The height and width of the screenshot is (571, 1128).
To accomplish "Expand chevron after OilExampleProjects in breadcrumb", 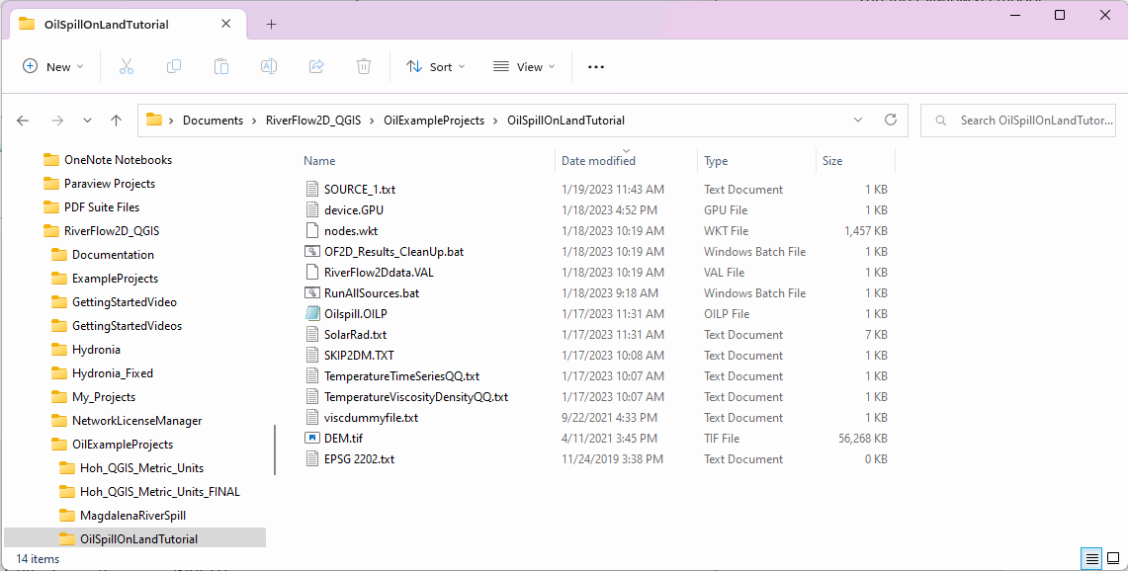I will 496,121.
